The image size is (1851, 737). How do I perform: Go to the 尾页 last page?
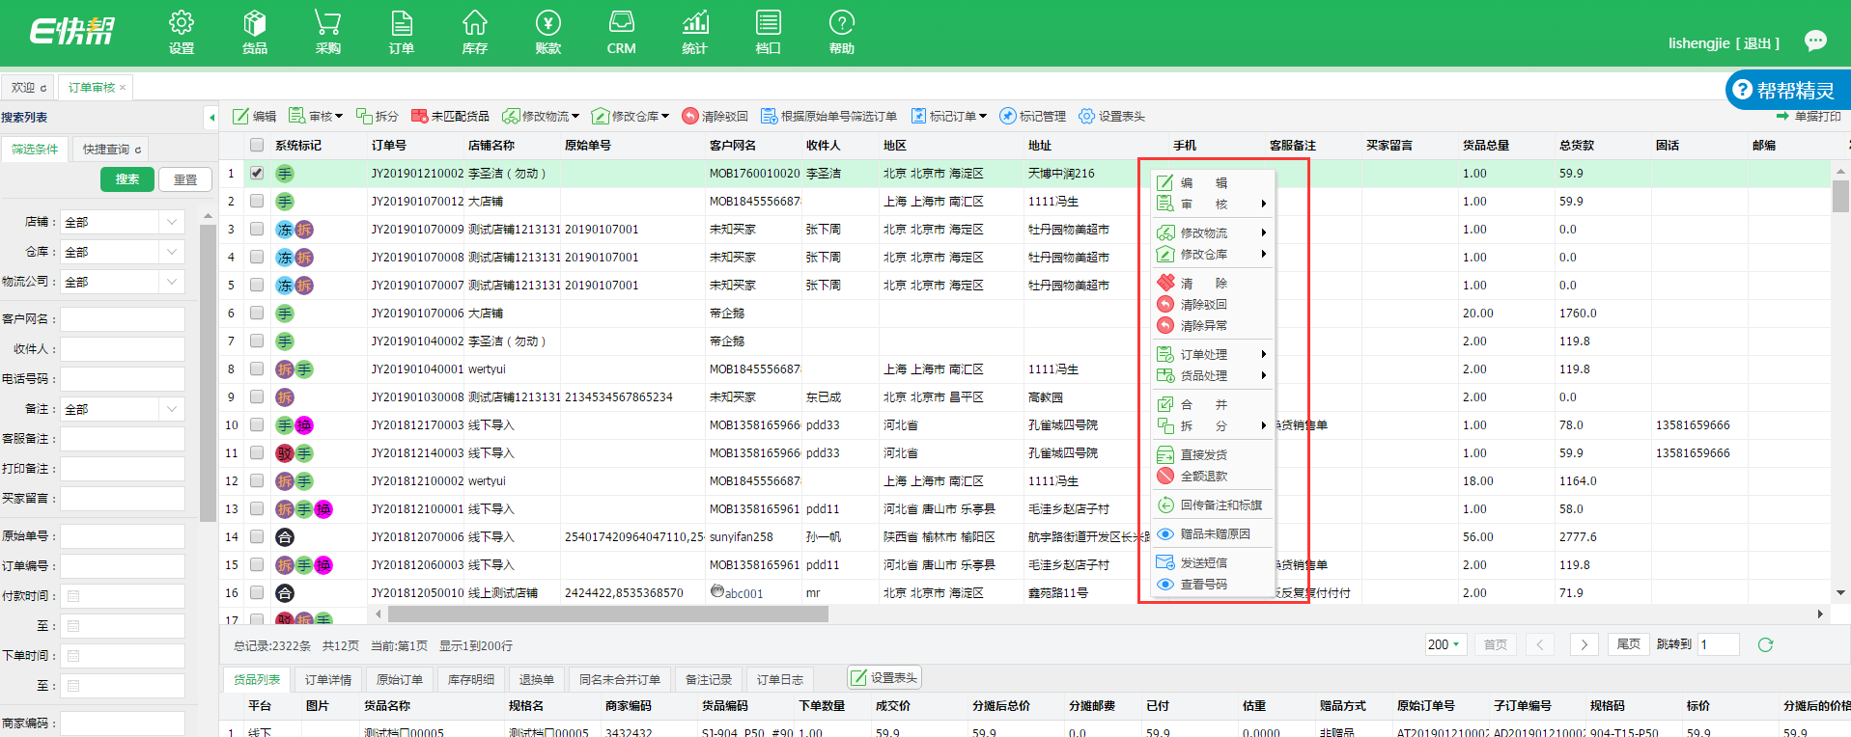point(1628,644)
